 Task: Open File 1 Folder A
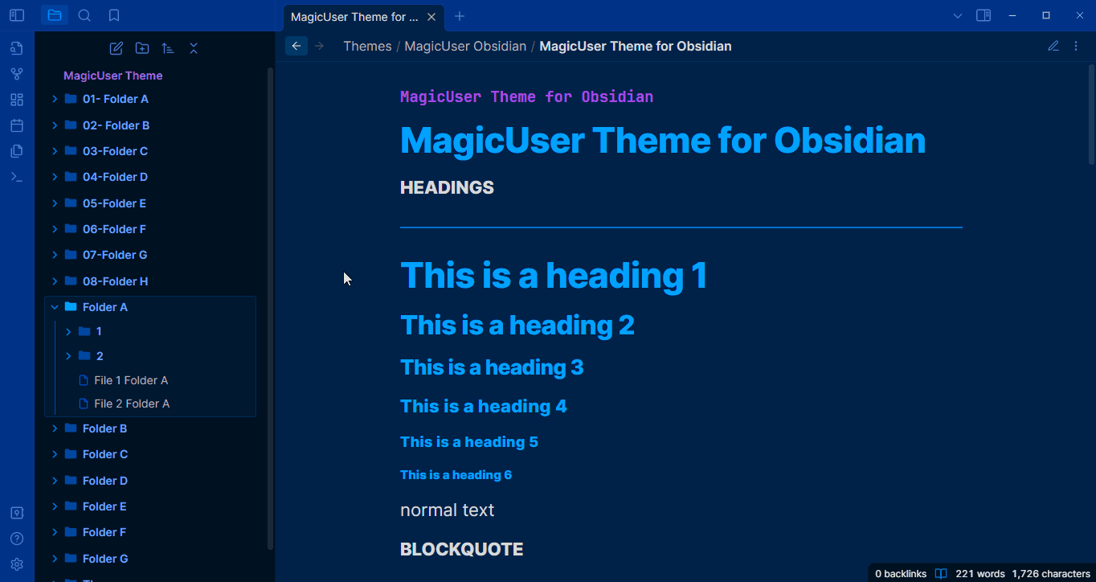point(130,380)
